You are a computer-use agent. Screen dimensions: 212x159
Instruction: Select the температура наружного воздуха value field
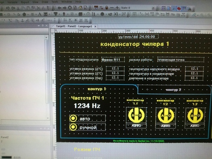click(194, 69)
